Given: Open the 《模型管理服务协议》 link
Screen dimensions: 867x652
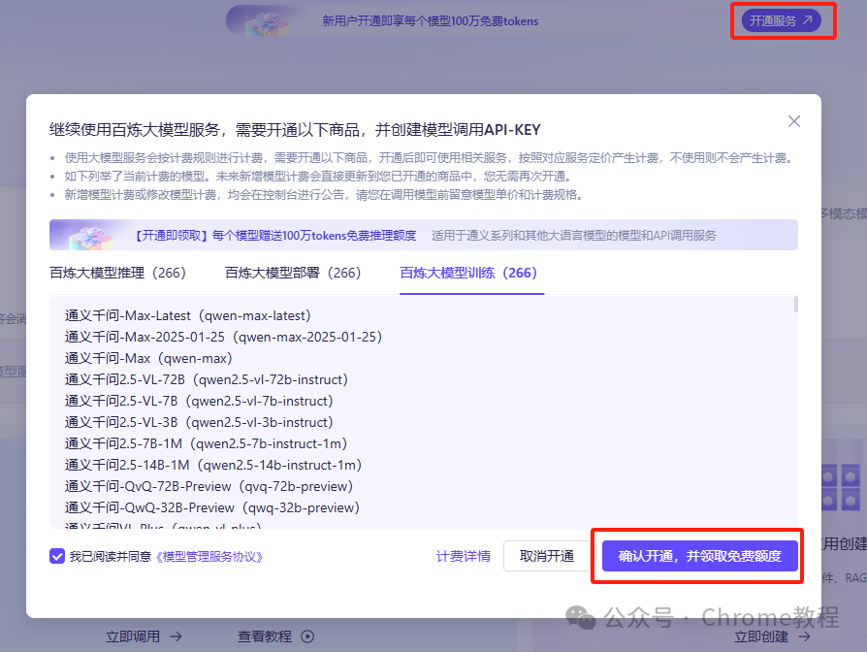Looking at the screenshot, I should [209, 556].
